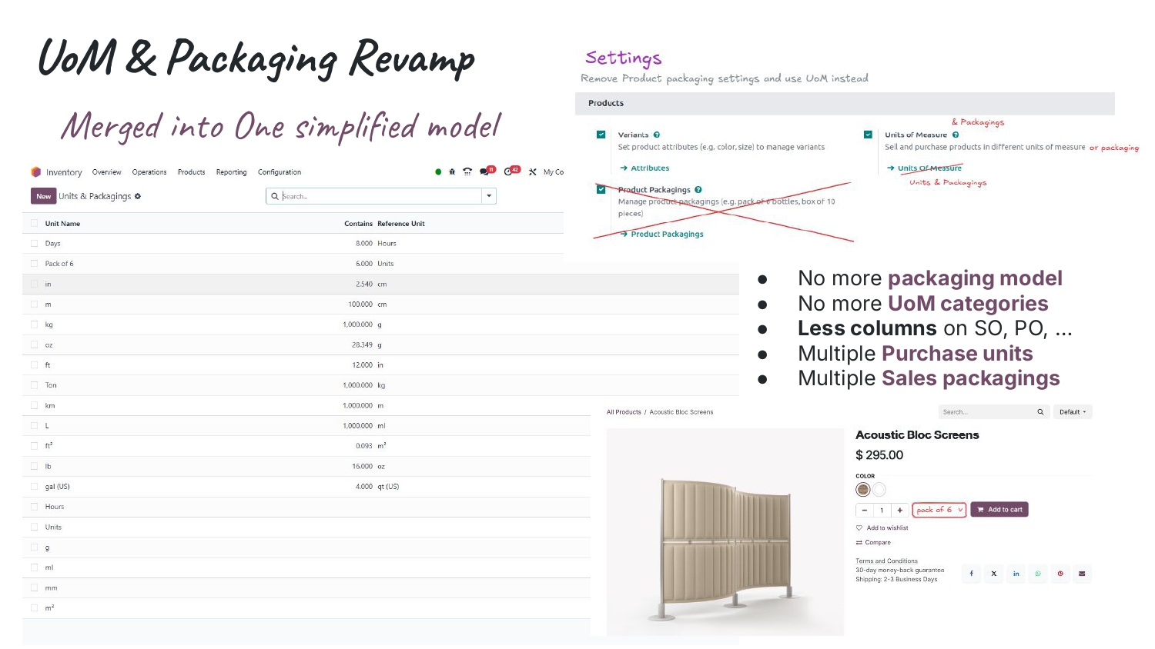Screen dimensions: 1155x649
Task: Open the activities clock icon showing 42
Action: (507, 171)
